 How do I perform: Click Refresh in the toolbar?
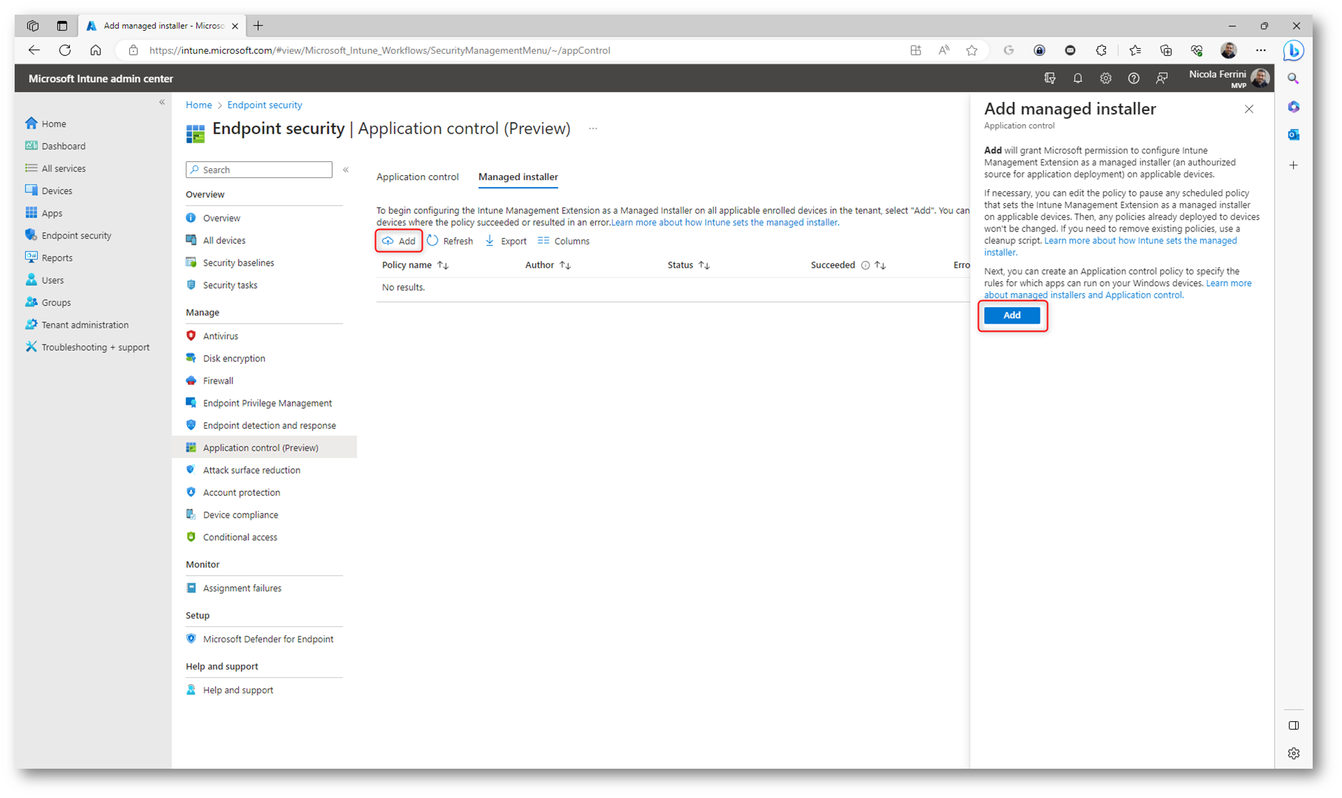tap(450, 241)
